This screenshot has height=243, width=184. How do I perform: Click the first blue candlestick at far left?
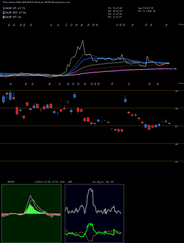click(3, 99)
